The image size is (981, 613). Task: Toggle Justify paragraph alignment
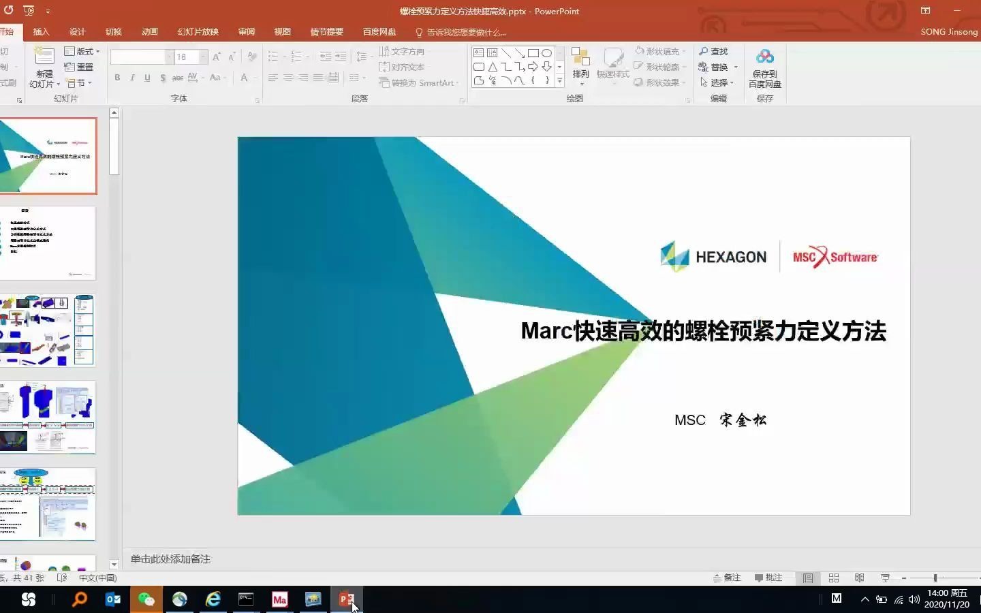[318, 78]
